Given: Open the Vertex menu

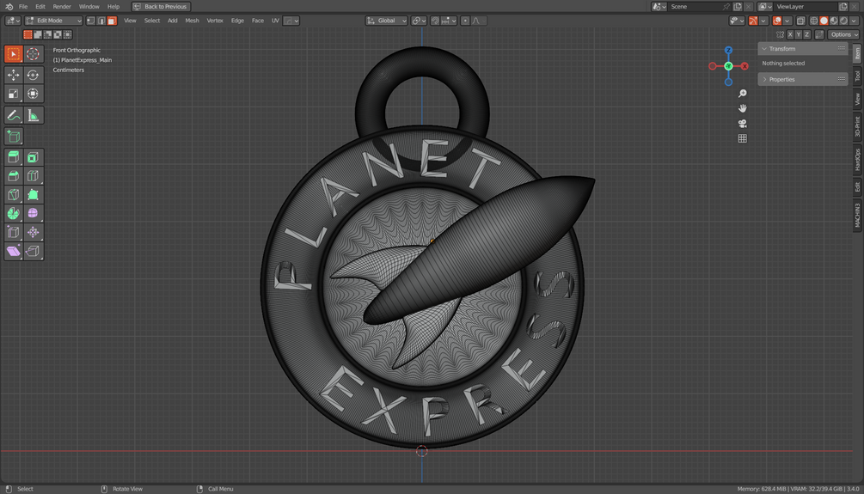Looking at the screenshot, I should [x=215, y=21].
